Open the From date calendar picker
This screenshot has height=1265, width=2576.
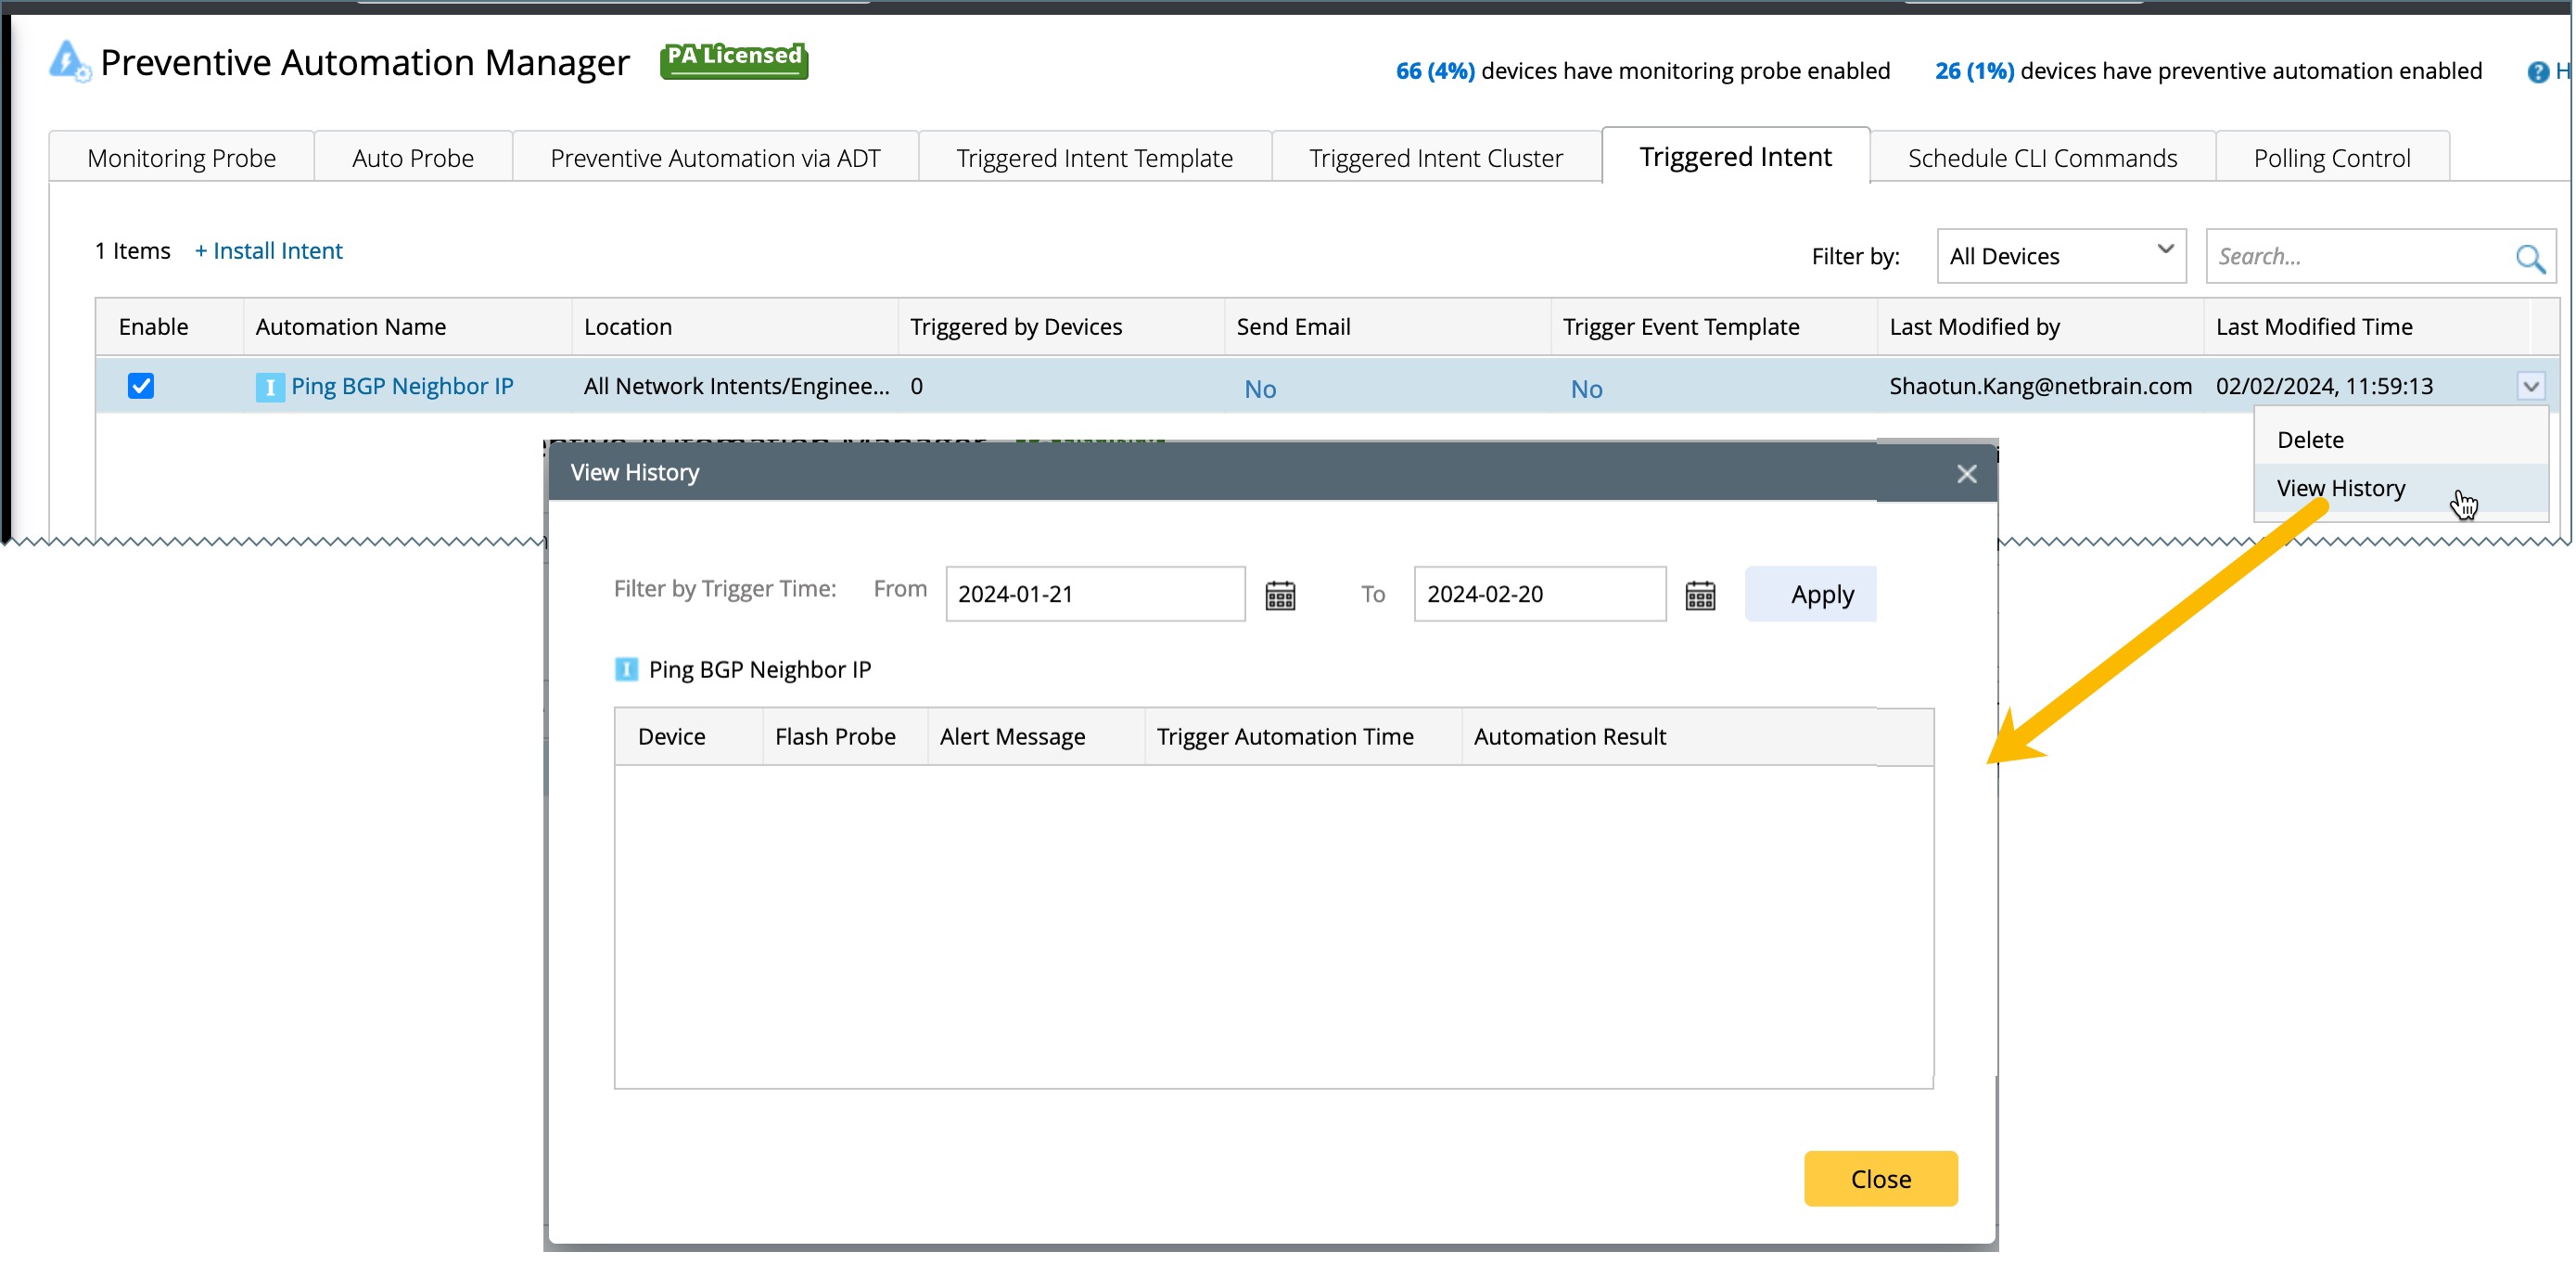(x=1280, y=595)
